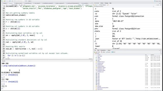Viewport: 163px width, 91px height.
Task: Click the New Folder button
Action: click(x=97, y=52)
